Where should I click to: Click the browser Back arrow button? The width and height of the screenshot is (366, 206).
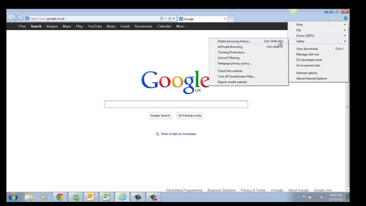click(x=12, y=19)
